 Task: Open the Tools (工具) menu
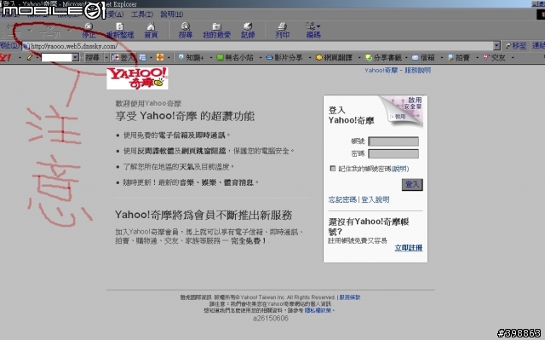pyautogui.click(x=142, y=14)
